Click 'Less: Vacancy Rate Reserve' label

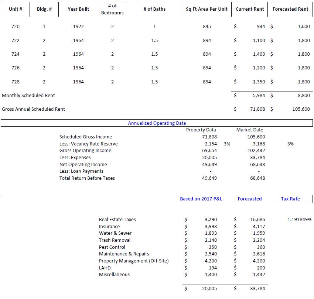tap(88, 144)
